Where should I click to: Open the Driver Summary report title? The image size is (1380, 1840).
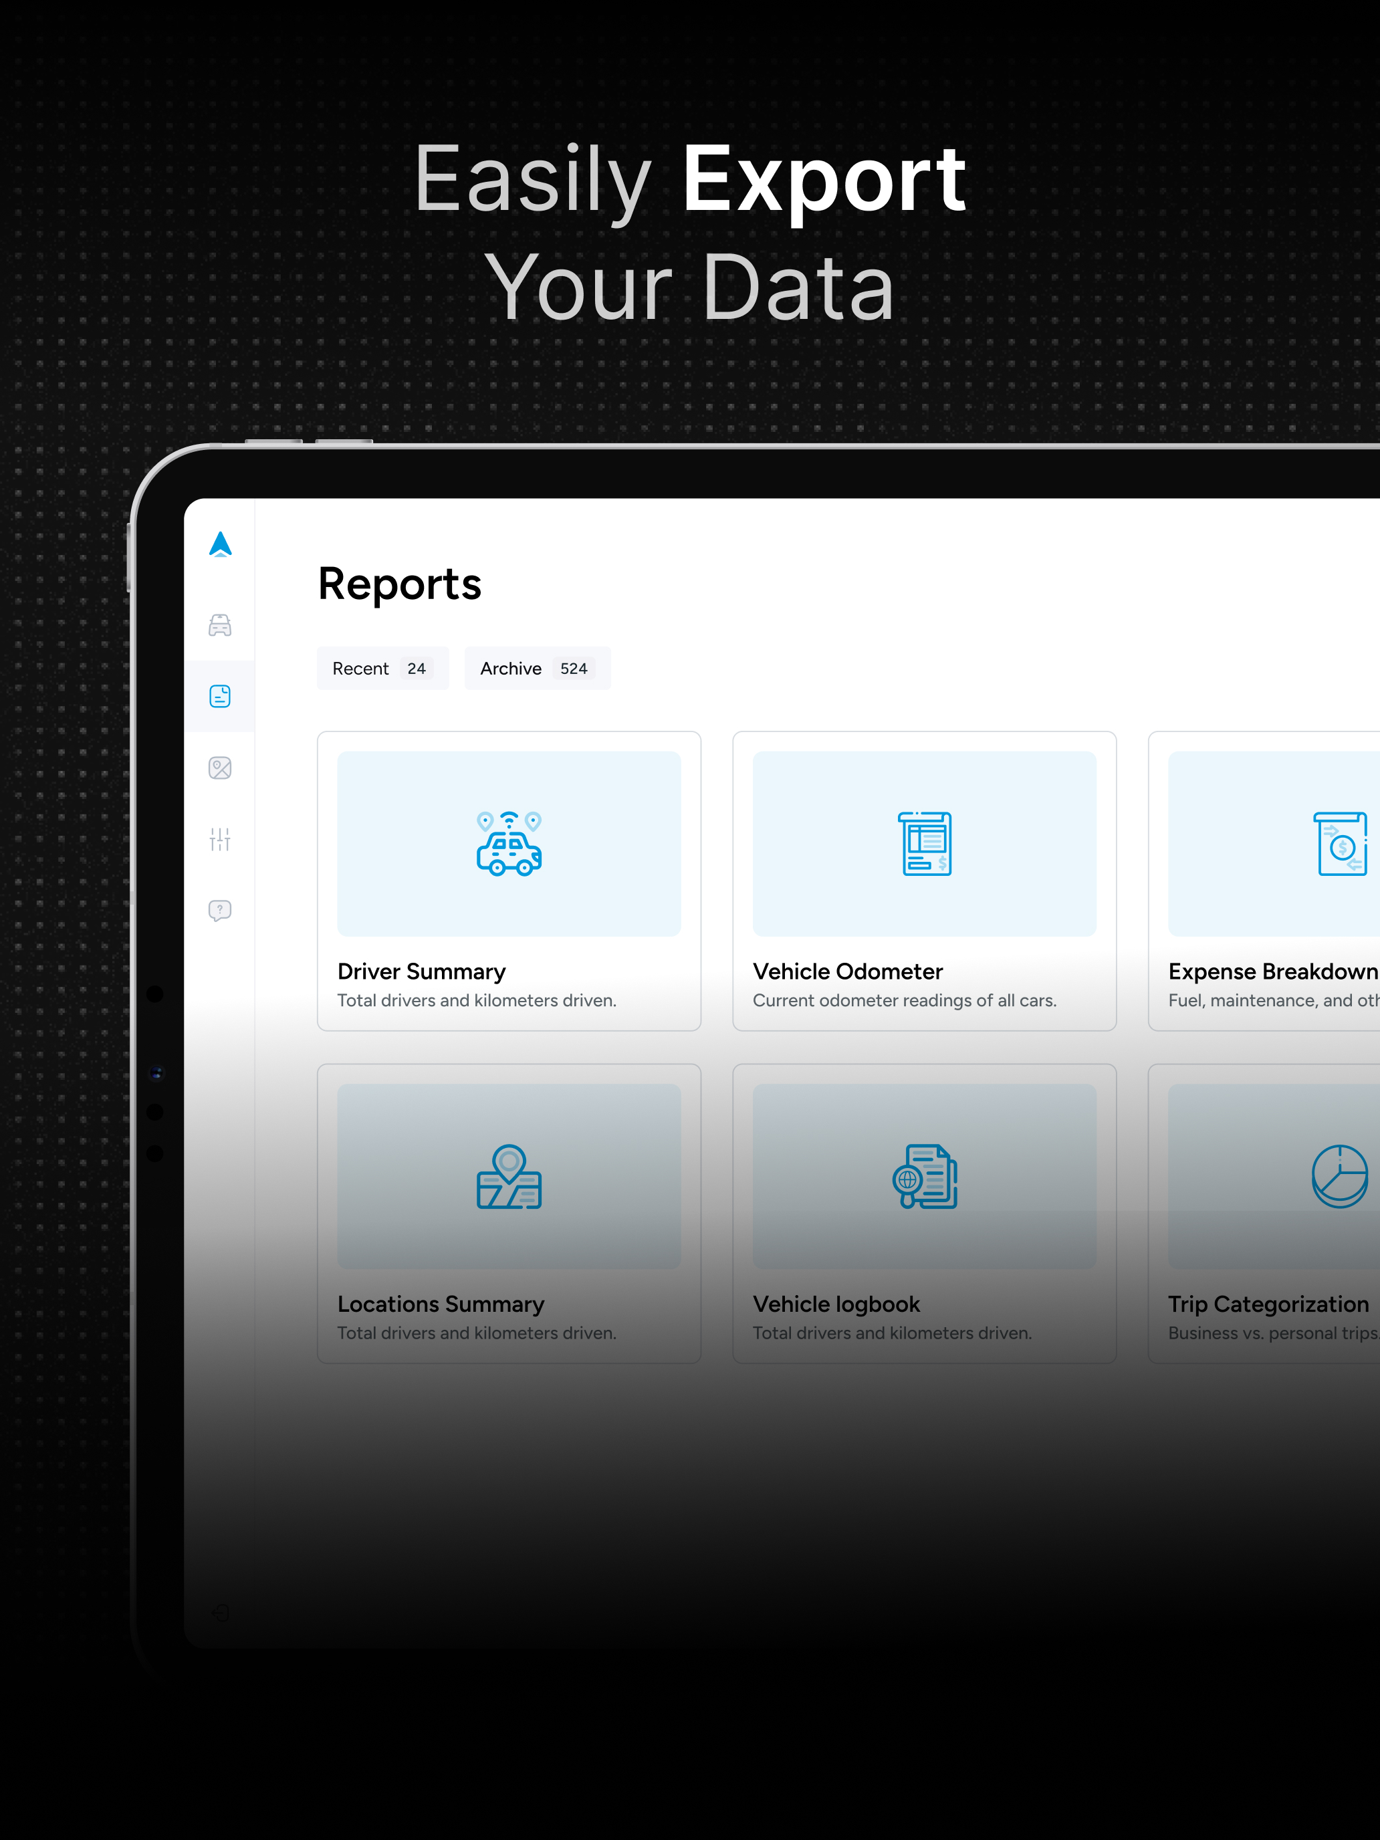click(422, 971)
